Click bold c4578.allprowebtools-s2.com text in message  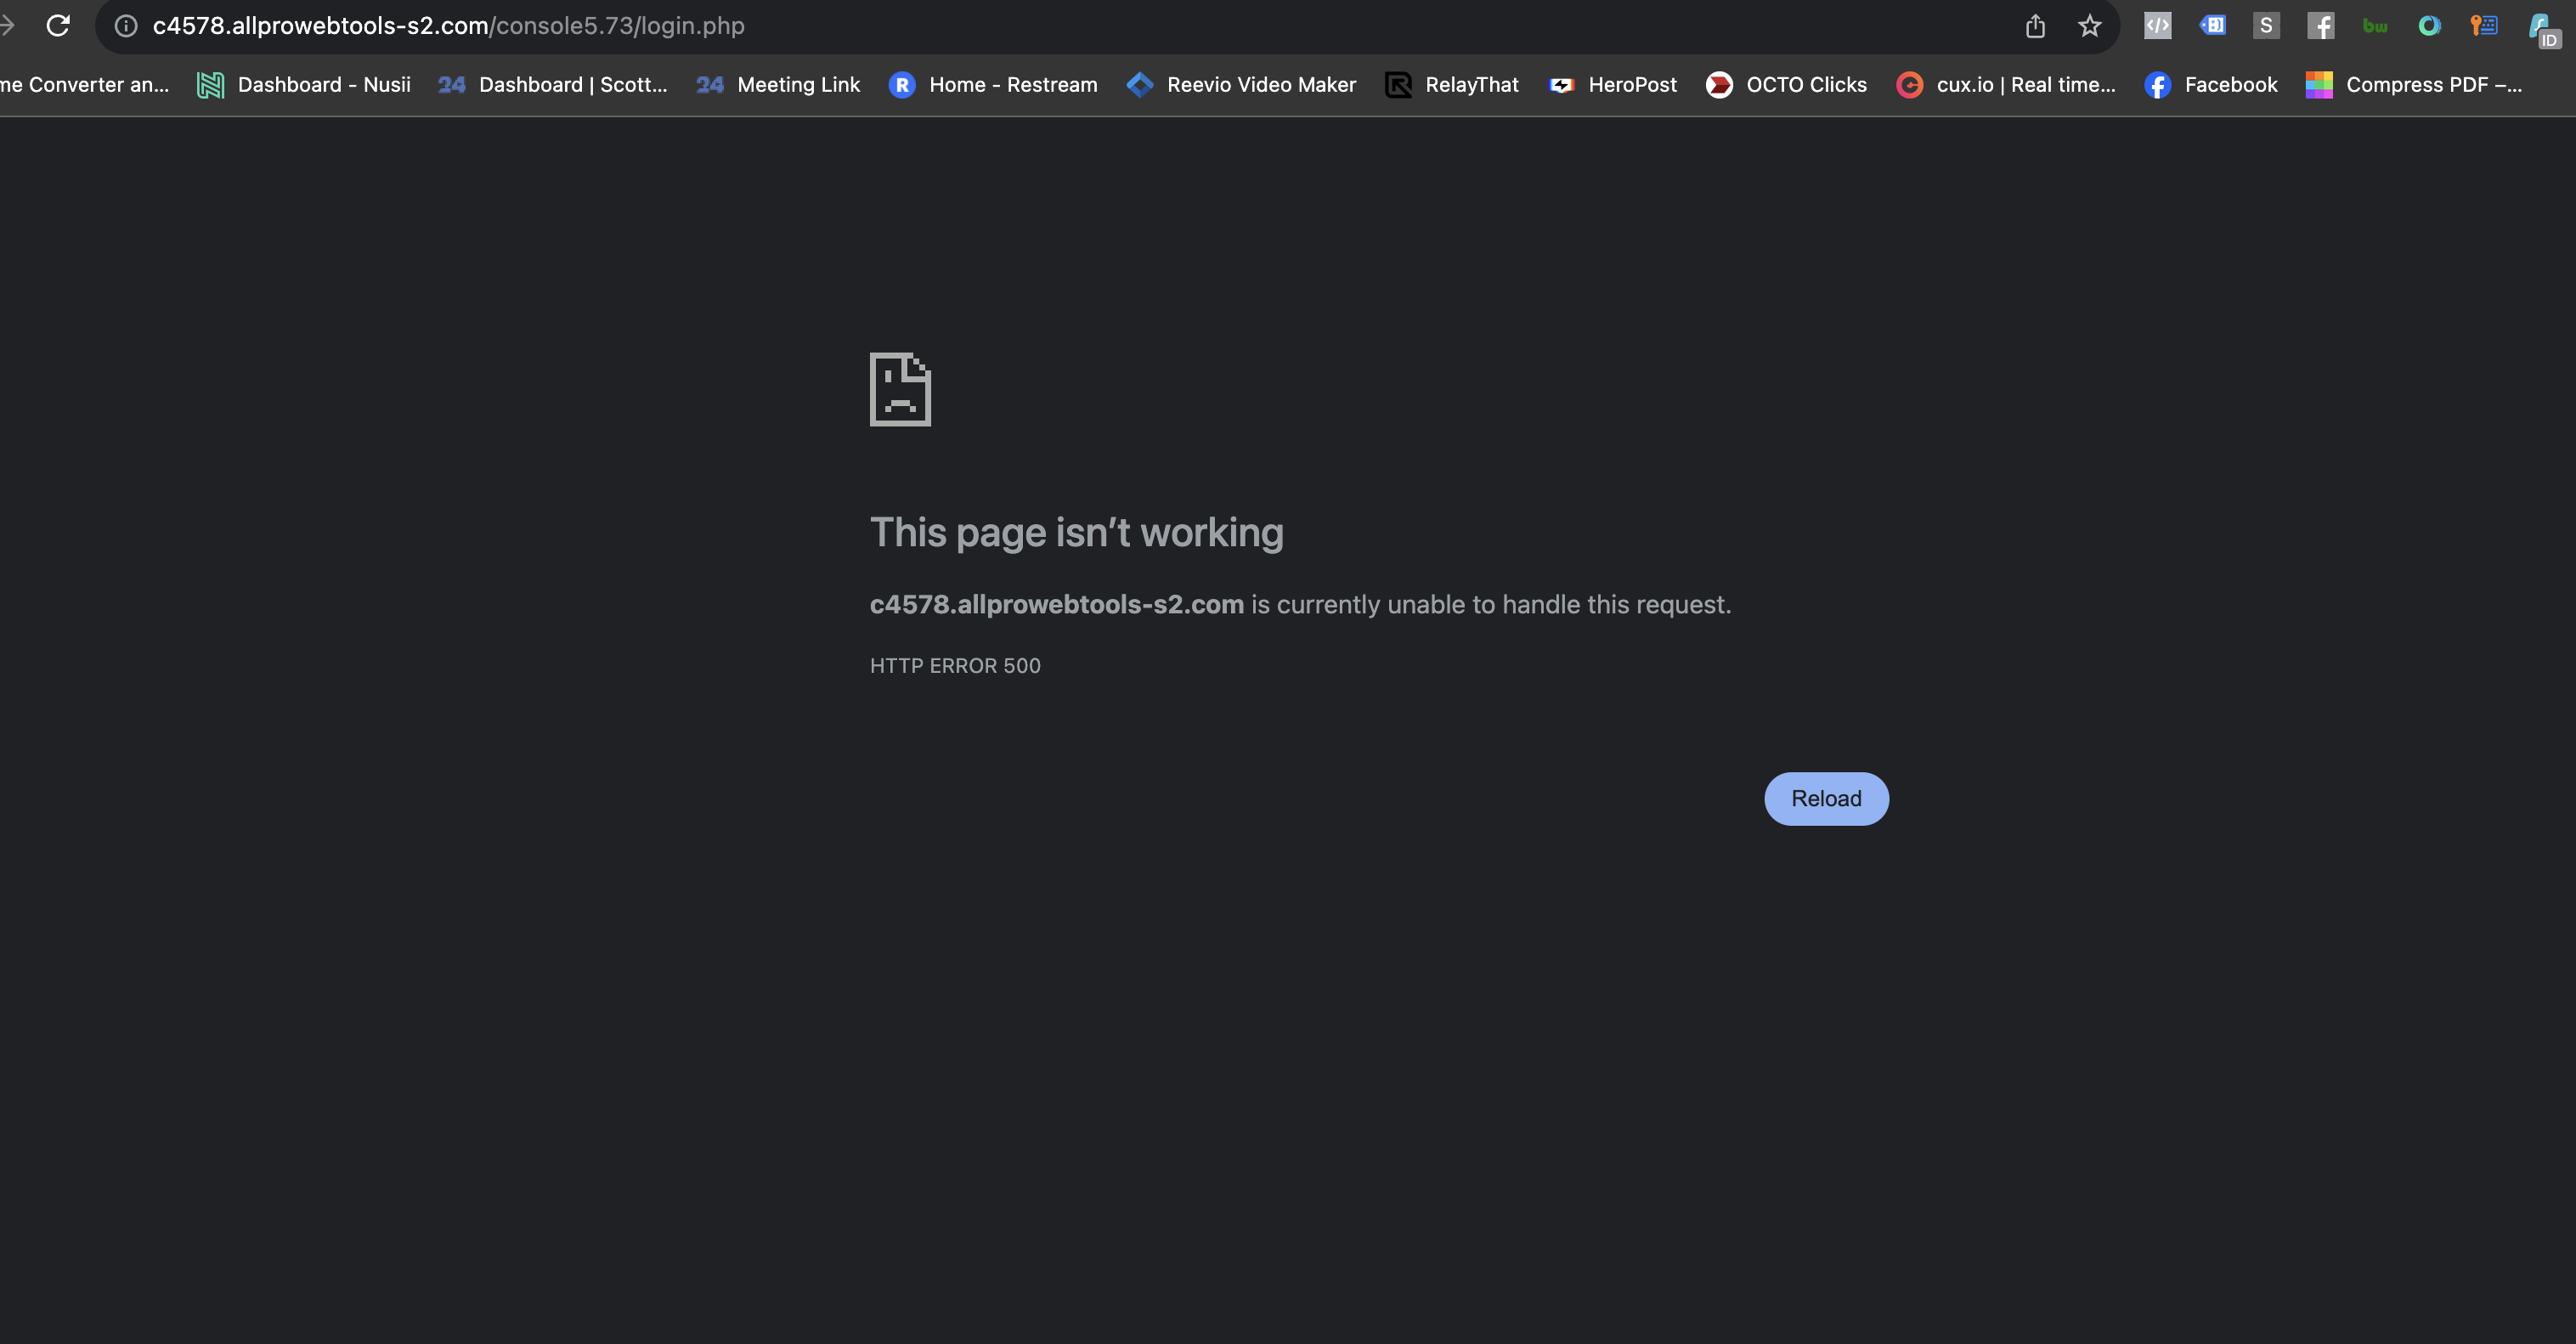tap(1056, 604)
